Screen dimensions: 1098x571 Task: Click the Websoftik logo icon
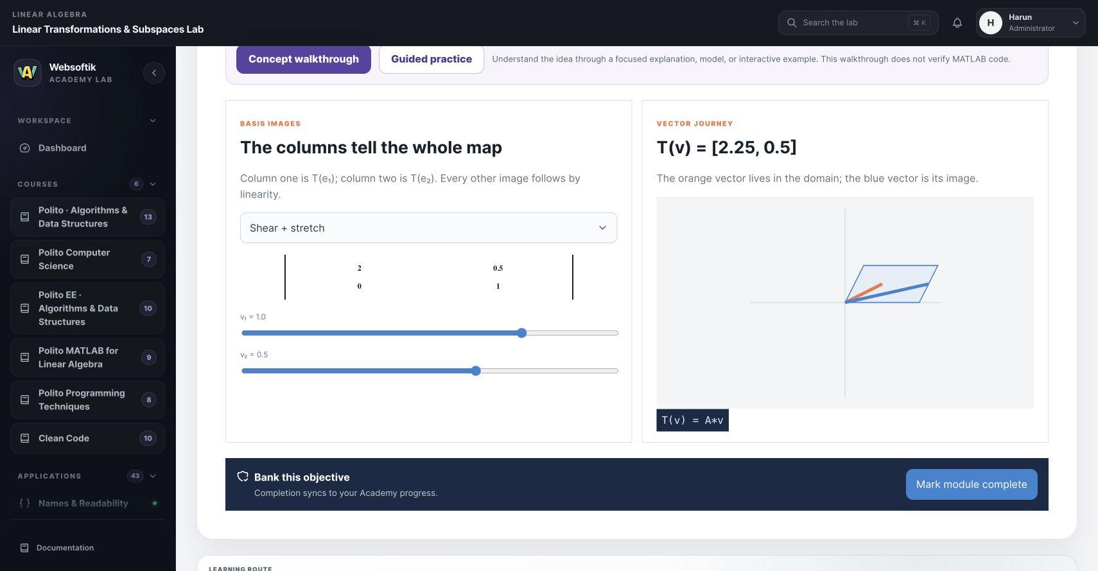click(28, 72)
